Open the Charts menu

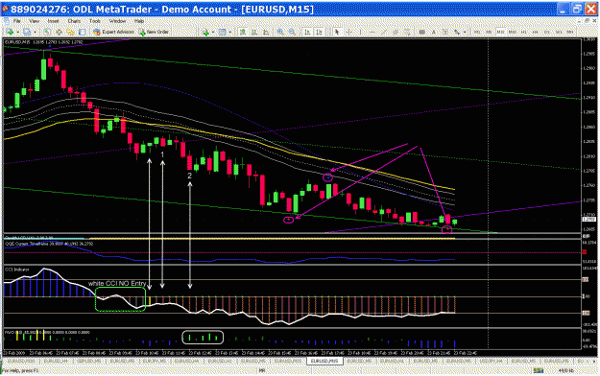74,21
